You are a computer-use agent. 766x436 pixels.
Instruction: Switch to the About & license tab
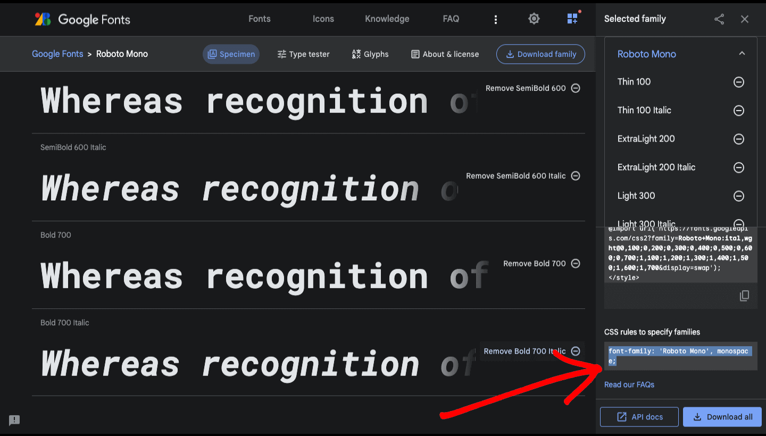445,54
